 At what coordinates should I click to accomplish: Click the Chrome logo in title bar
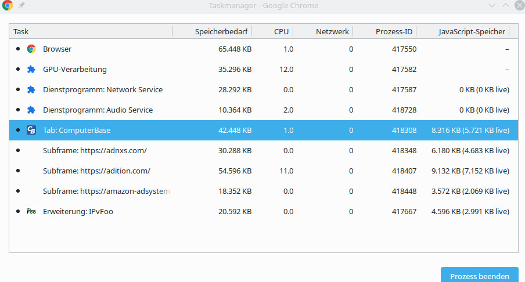(x=7, y=5)
